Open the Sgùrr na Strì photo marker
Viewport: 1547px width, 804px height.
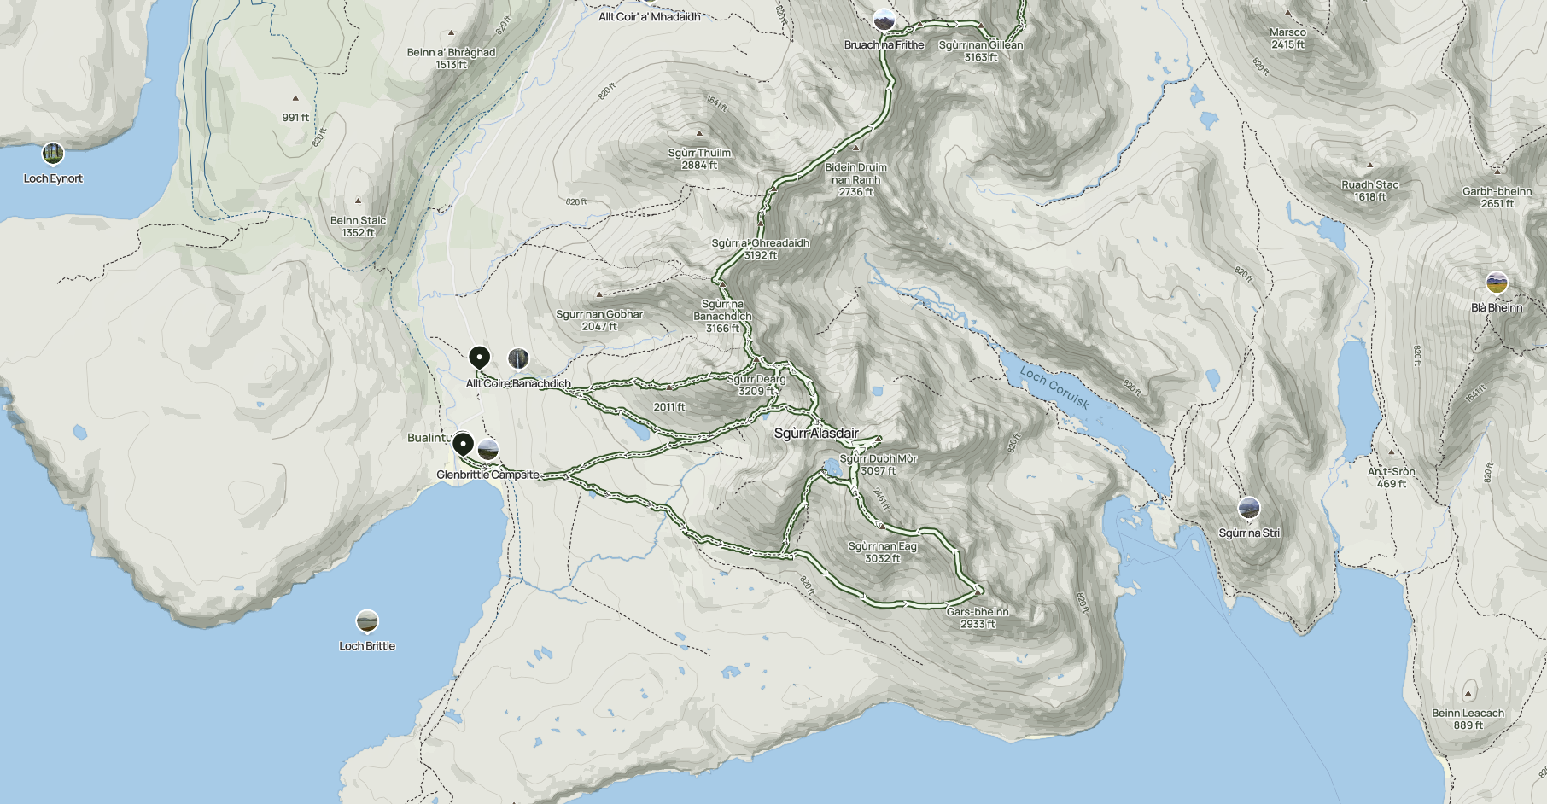(1249, 509)
